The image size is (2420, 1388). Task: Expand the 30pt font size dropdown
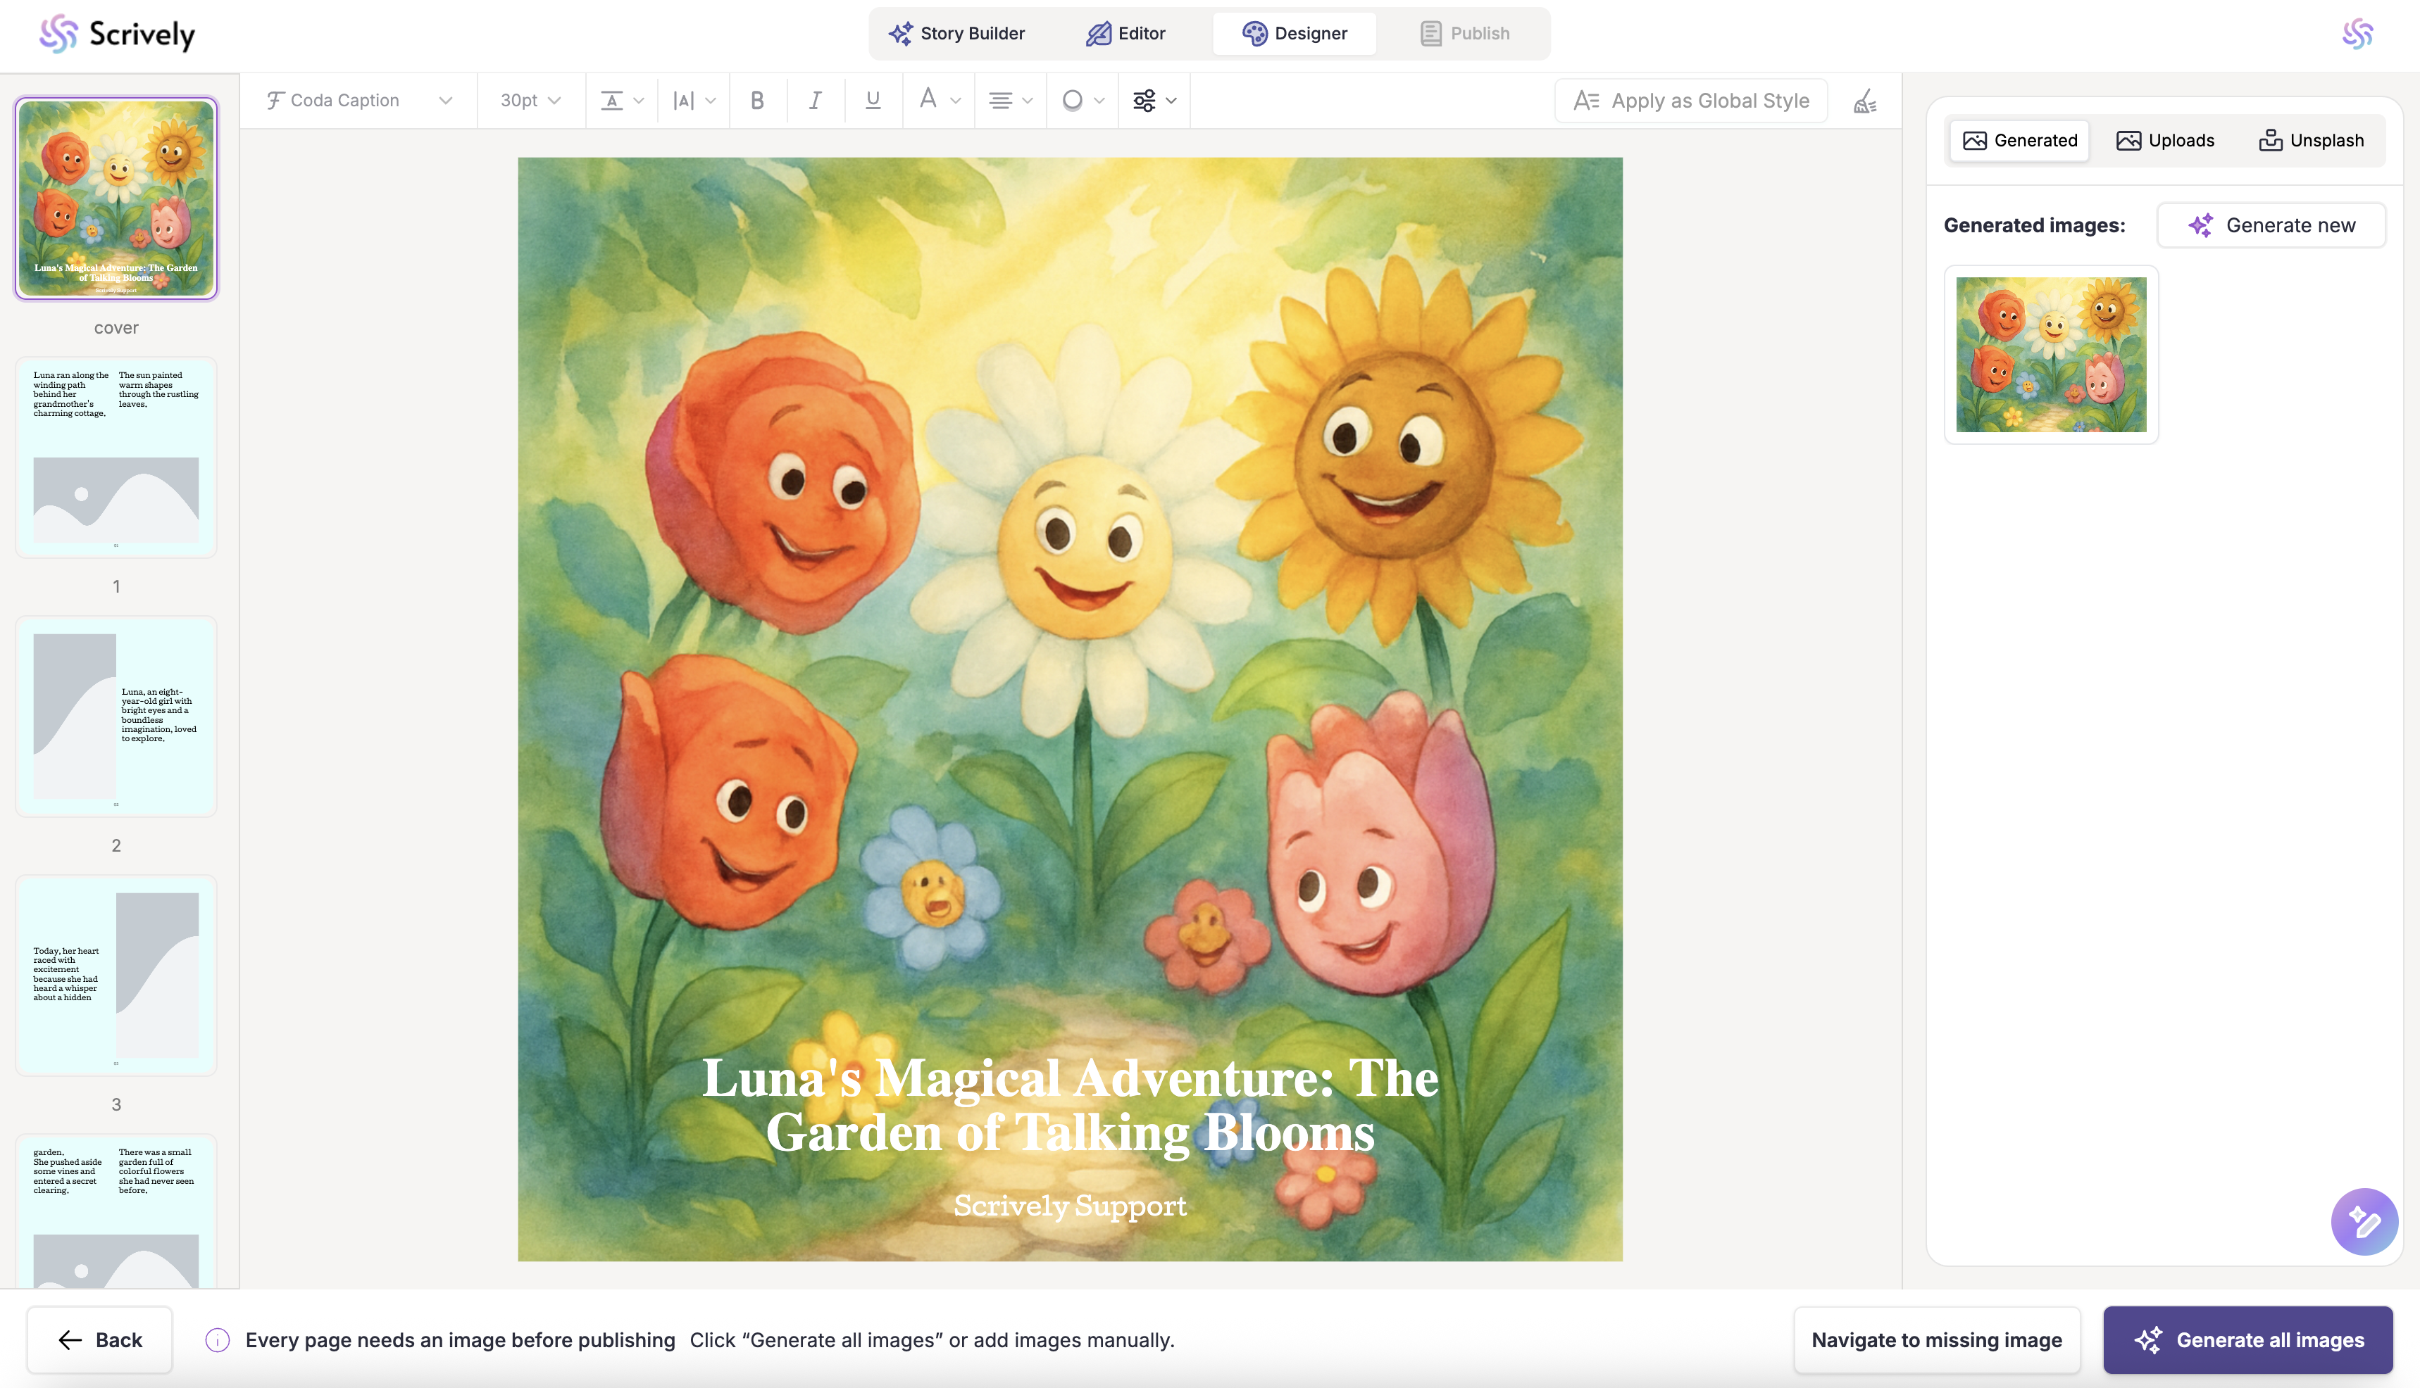click(x=530, y=100)
